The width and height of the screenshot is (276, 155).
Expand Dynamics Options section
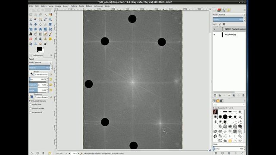click(x=30, y=101)
